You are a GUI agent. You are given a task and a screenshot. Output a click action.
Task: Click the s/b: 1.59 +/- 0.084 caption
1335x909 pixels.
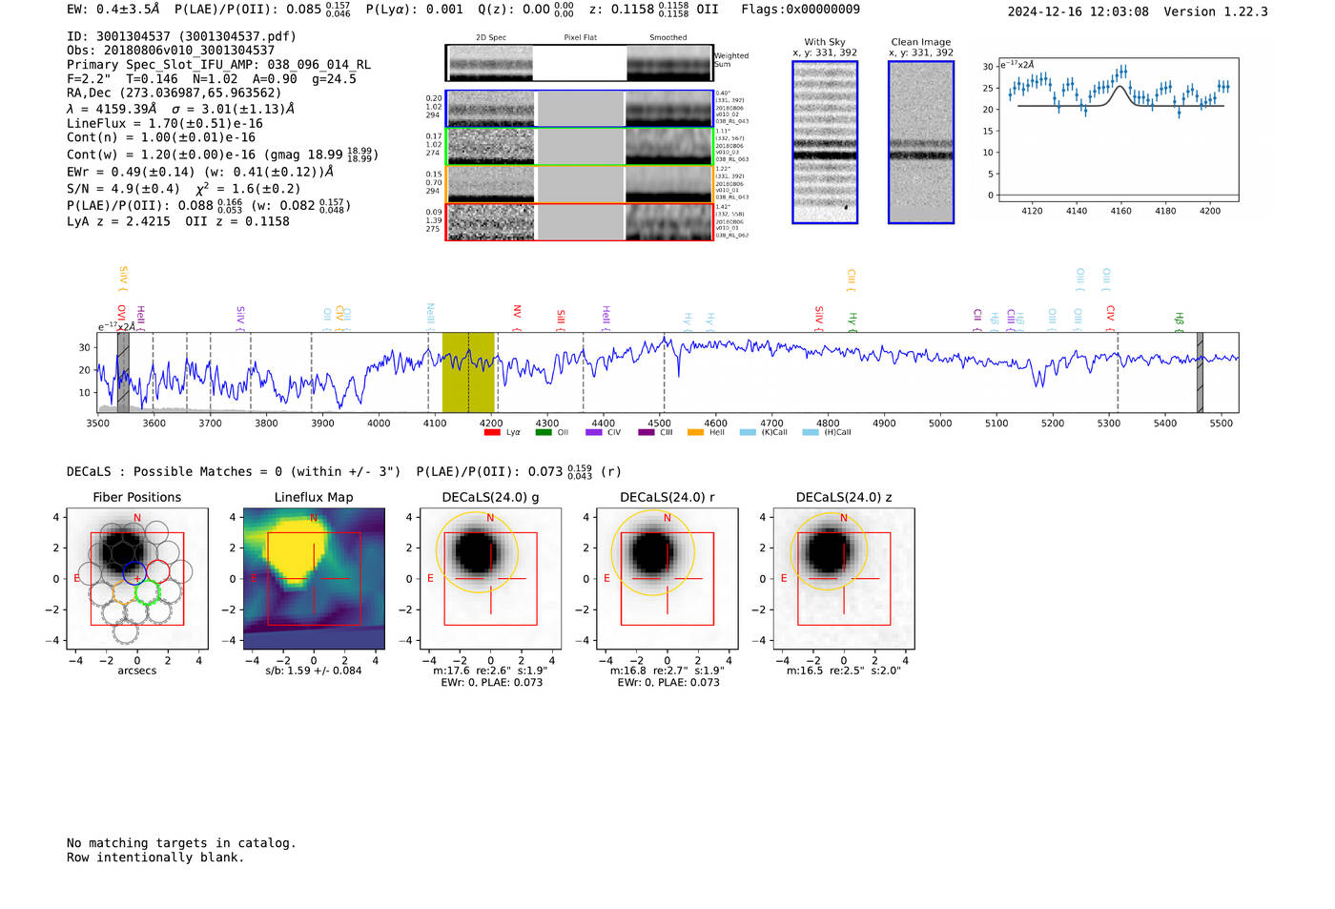tap(314, 671)
